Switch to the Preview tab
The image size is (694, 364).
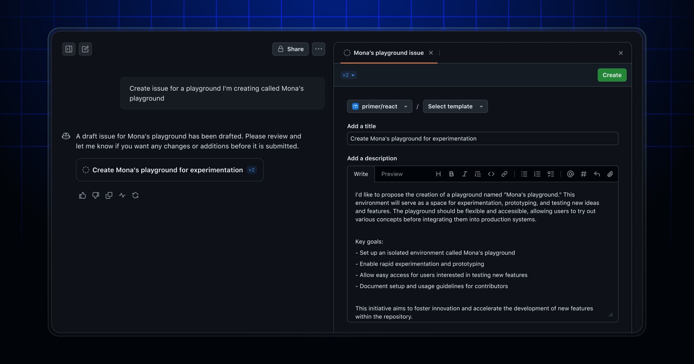(x=392, y=174)
